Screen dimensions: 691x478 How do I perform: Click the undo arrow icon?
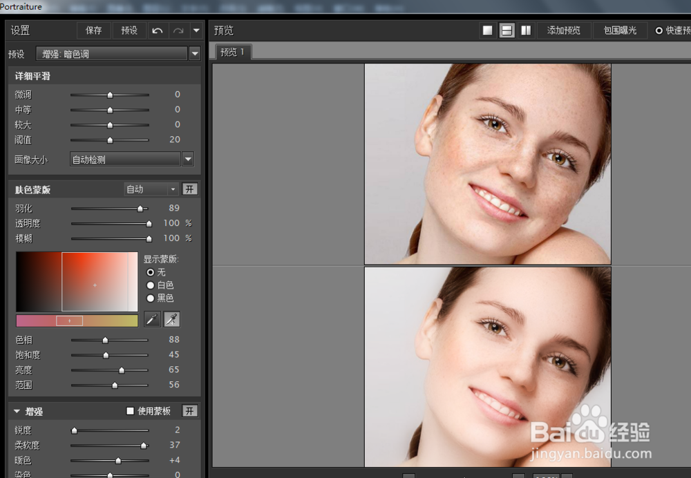click(x=158, y=30)
